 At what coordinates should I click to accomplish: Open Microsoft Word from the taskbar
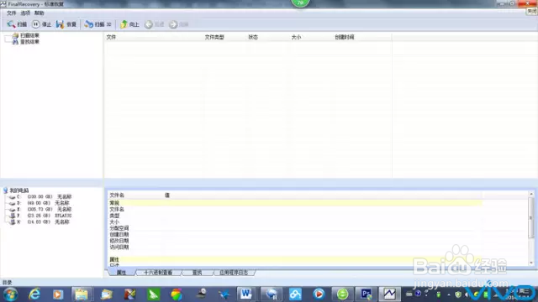245,294
